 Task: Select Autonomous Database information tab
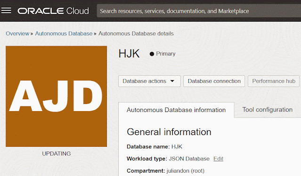(176, 110)
